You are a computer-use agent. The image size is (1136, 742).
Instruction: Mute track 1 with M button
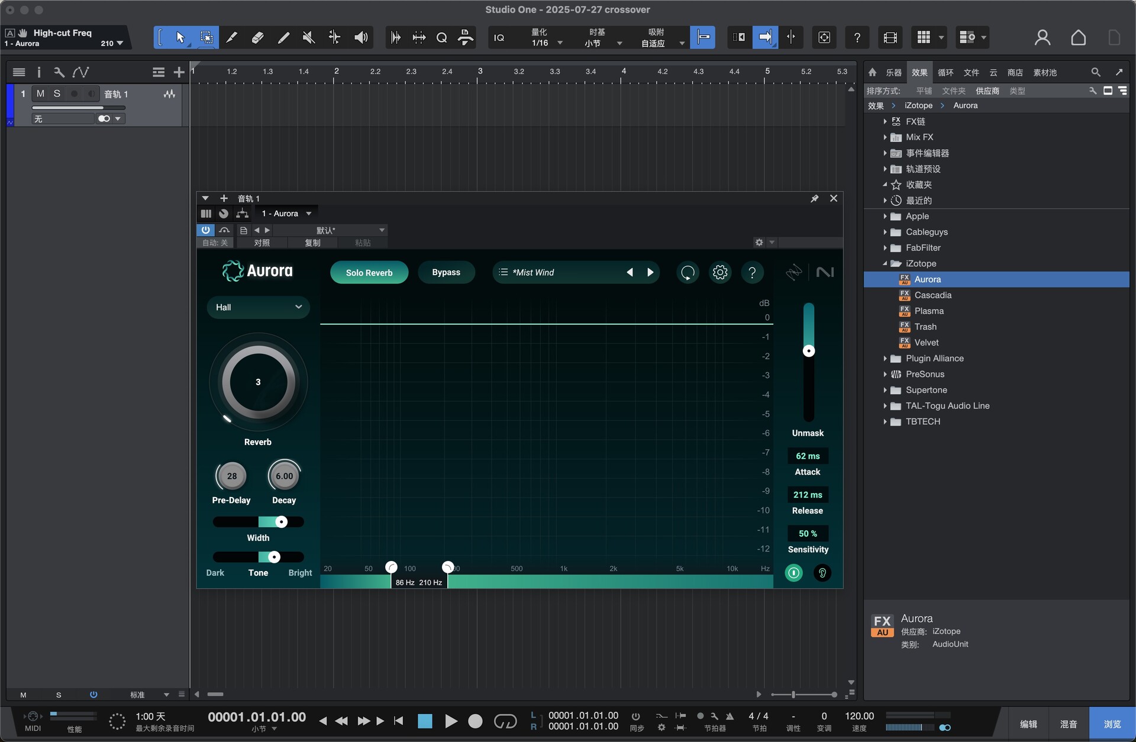[x=40, y=93]
